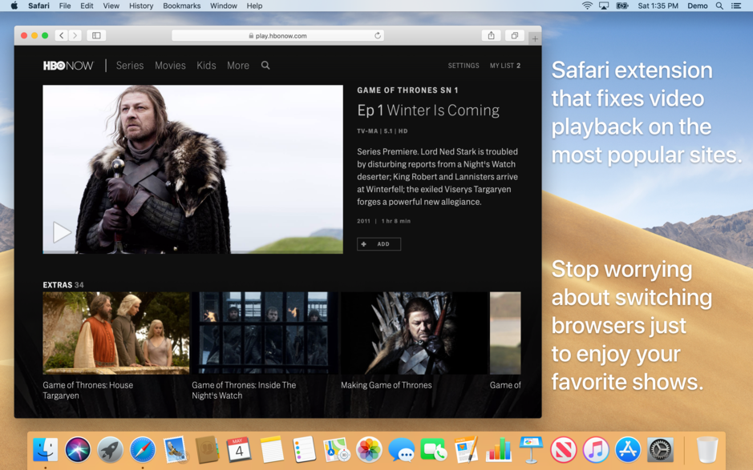The height and width of the screenshot is (470, 753).
Task: Open the History menu
Action: tap(141, 6)
